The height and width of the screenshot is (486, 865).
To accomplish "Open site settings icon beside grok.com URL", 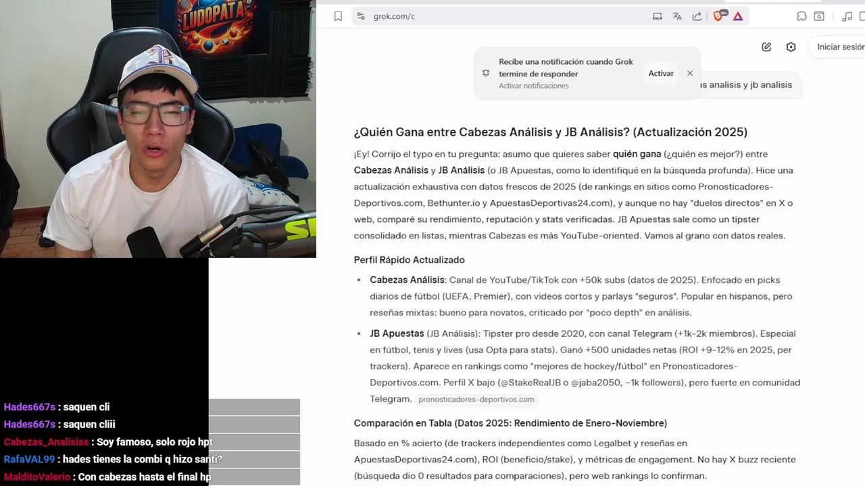I will coord(361,16).
